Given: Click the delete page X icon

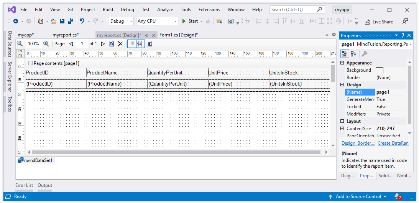Looking at the screenshot, I should [x=120, y=44].
